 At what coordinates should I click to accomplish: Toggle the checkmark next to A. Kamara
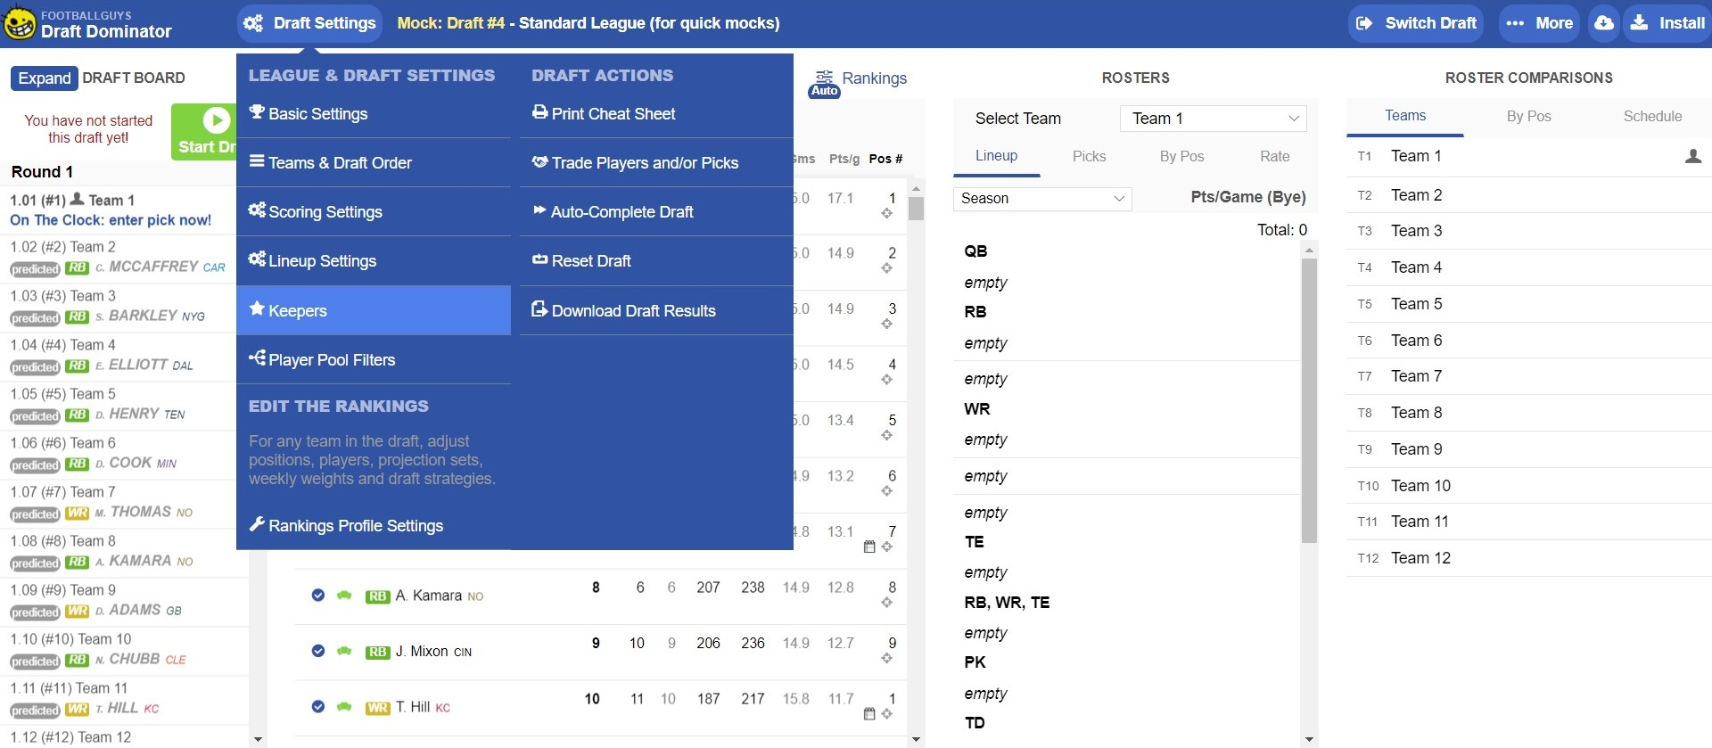[318, 596]
